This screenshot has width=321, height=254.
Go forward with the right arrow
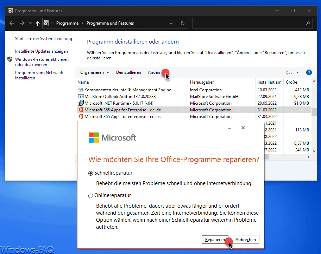[x=22, y=23]
